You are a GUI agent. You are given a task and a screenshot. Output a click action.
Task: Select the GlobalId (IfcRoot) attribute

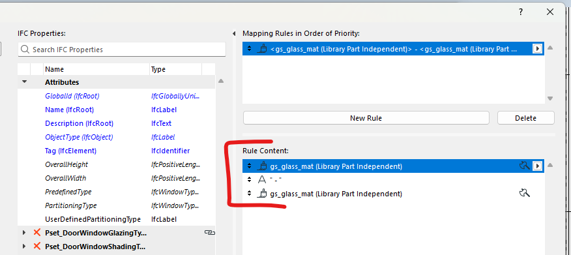point(72,96)
